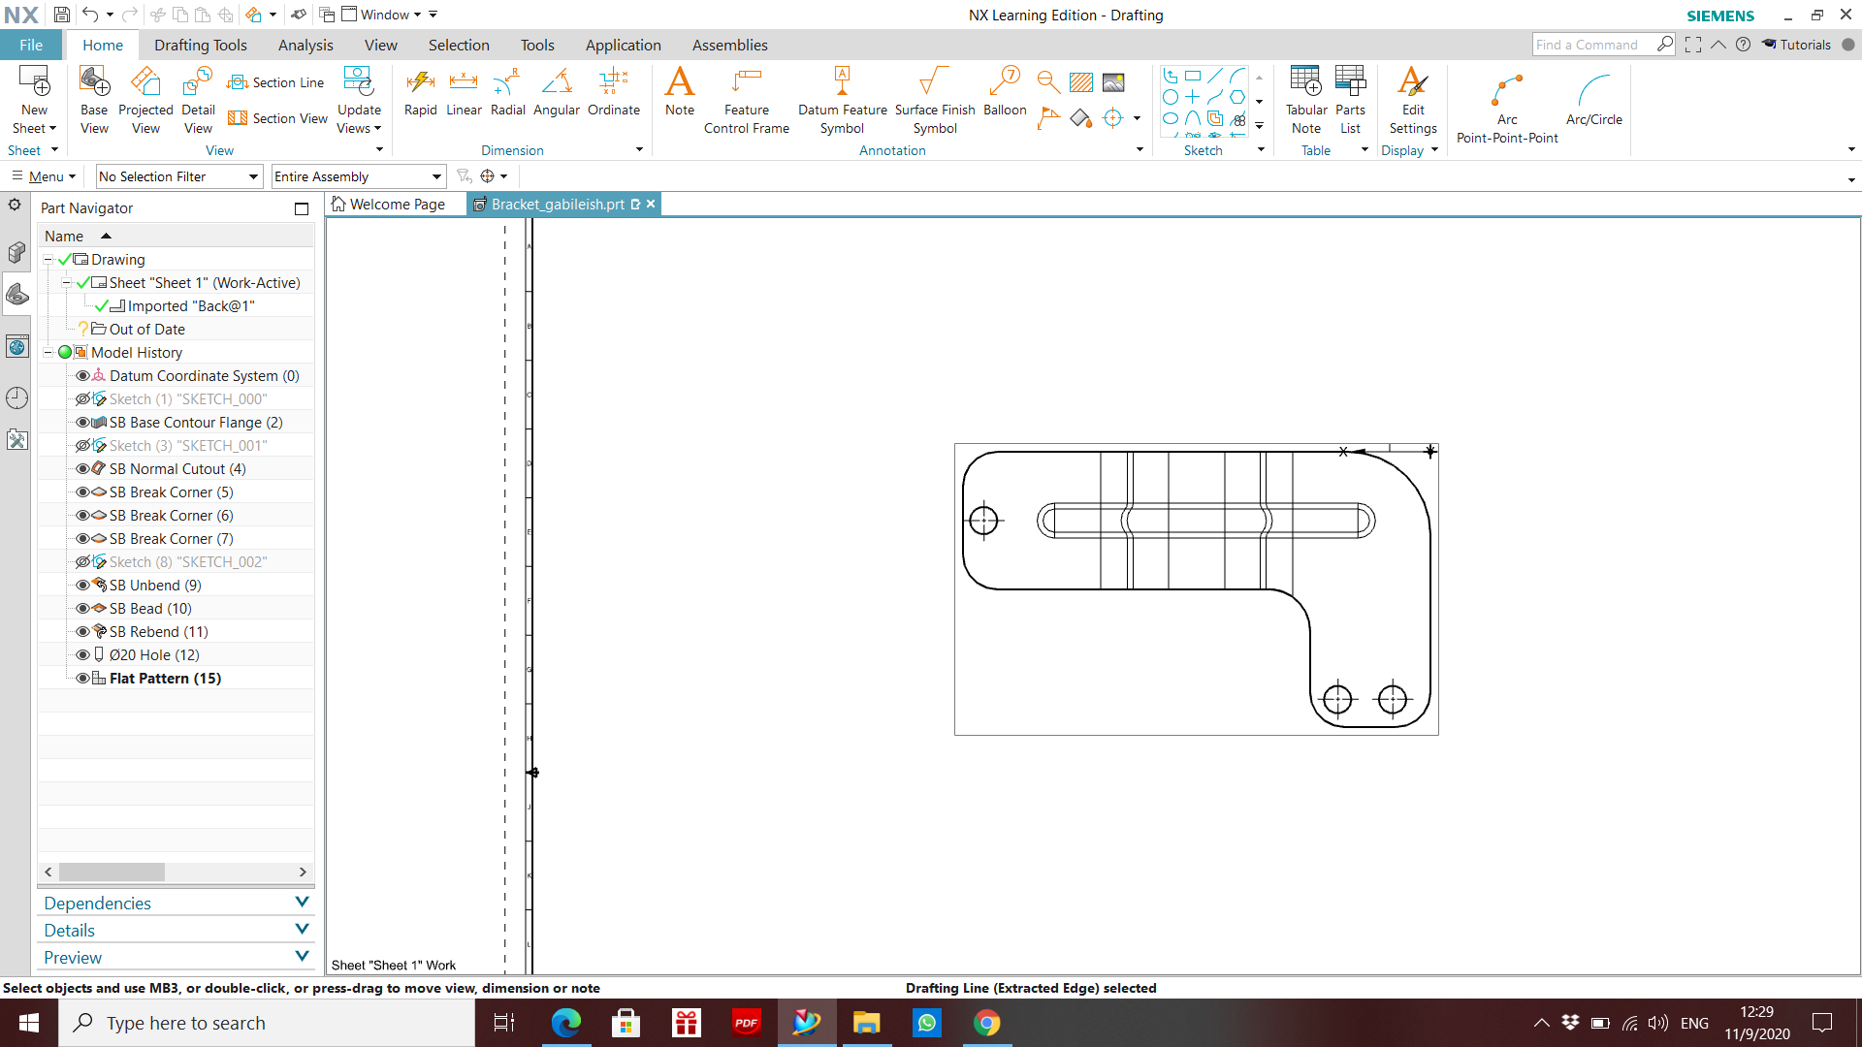Toggle visibility of Sketch (1) SKETCH_000
Image resolution: width=1862 pixels, height=1047 pixels.
(82, 399)
